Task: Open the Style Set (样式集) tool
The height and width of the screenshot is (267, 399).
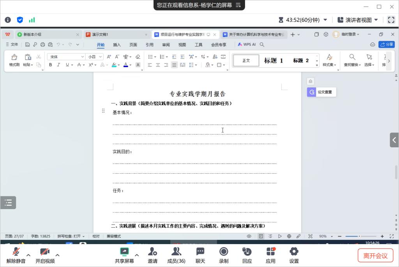Action: (x=329, y=58)
